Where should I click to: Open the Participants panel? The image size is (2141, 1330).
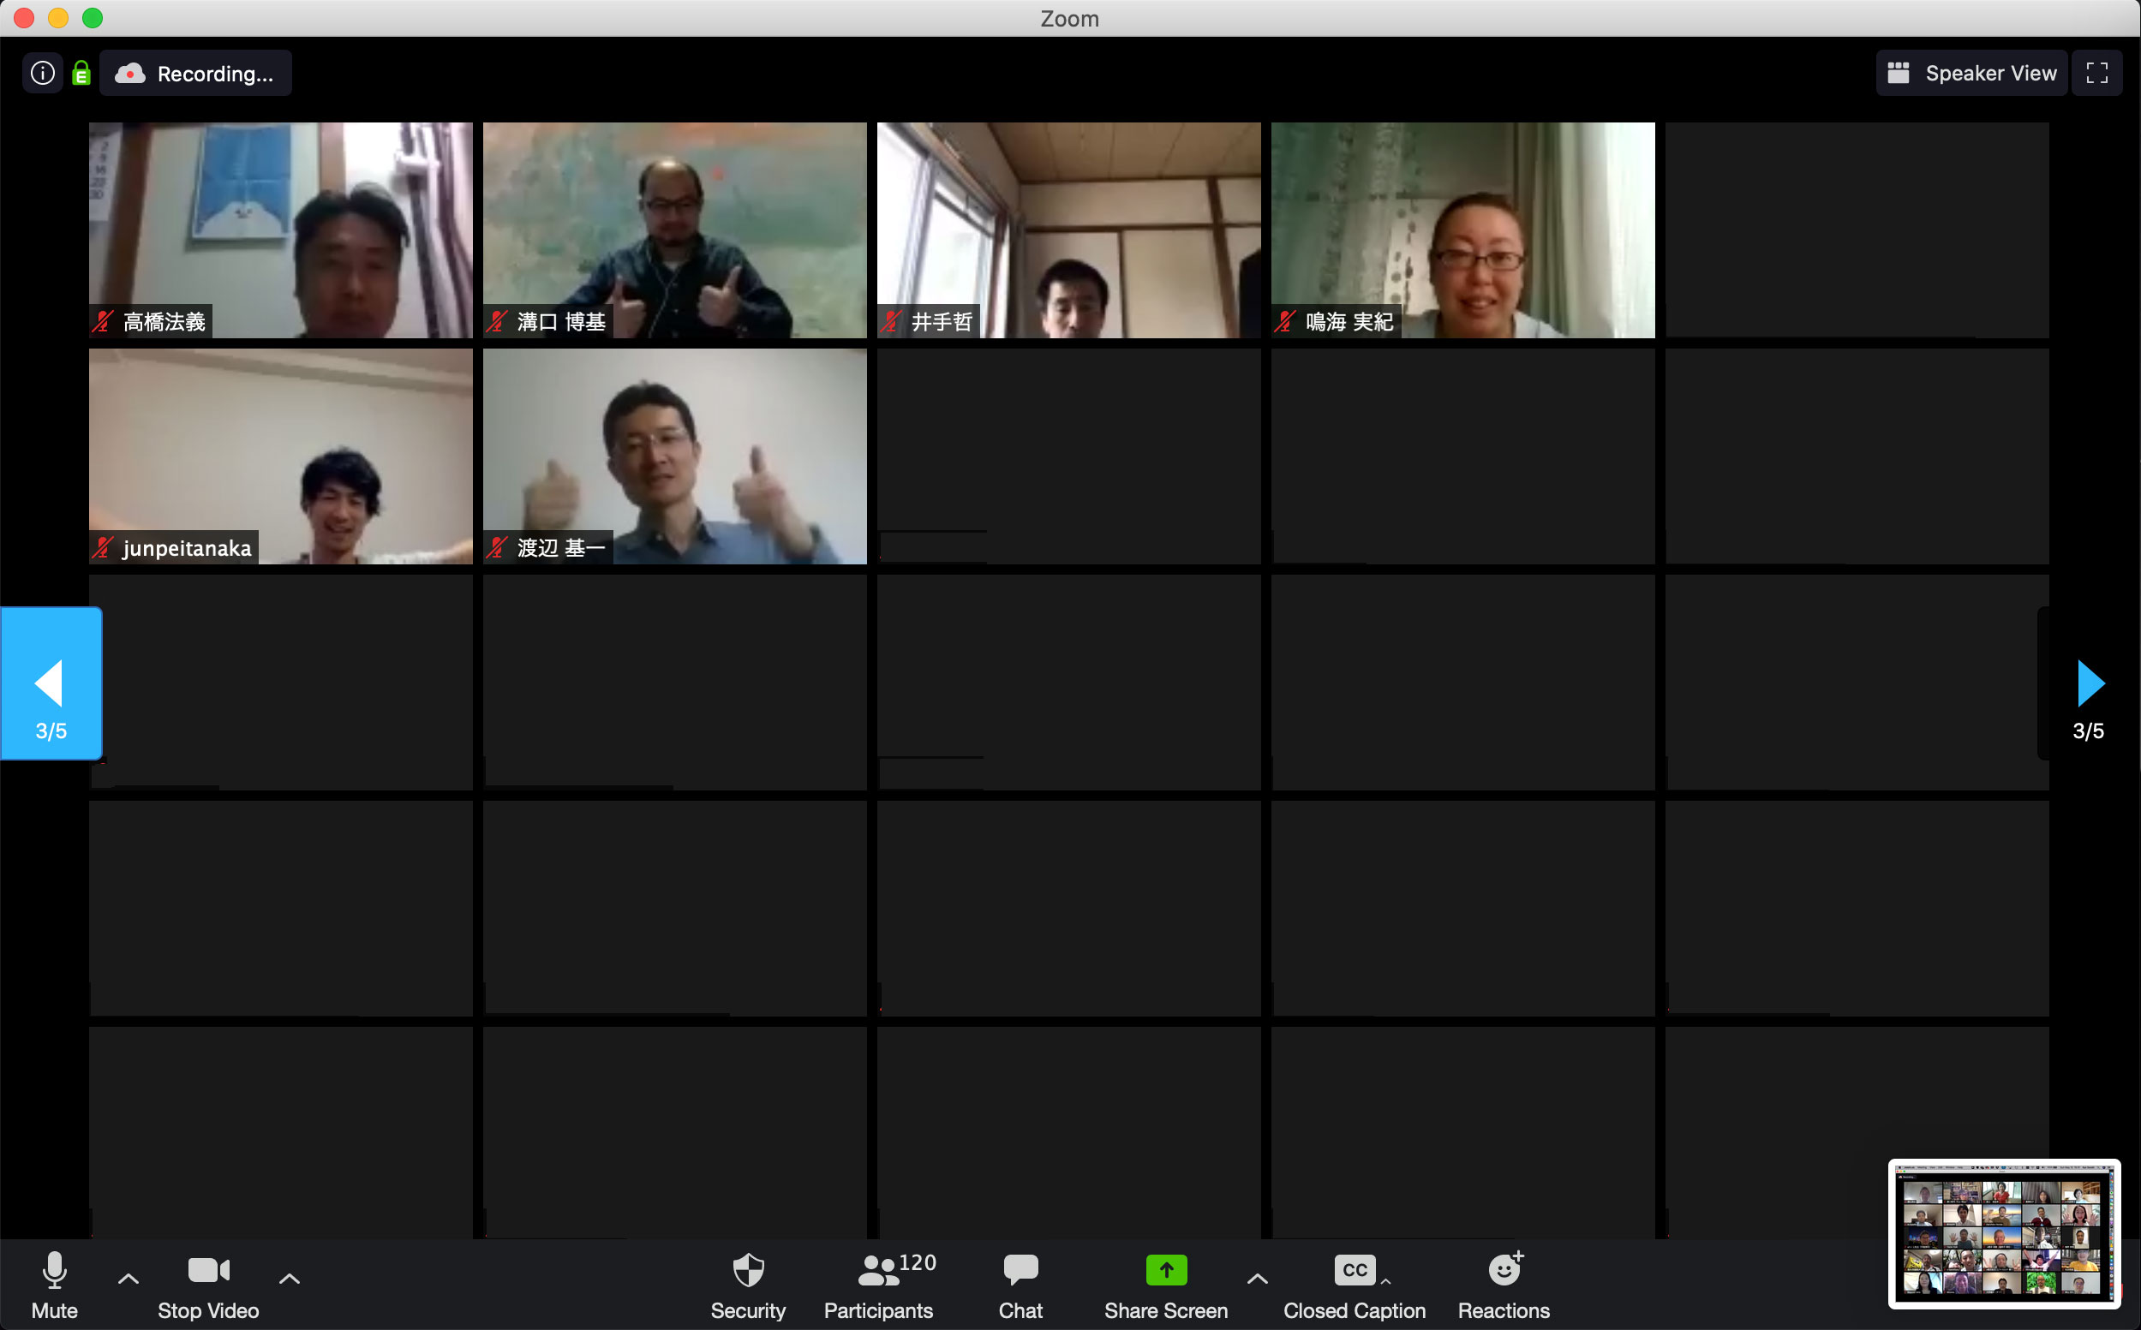[878, 1285]
